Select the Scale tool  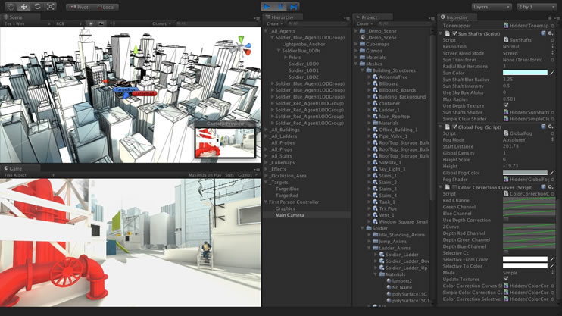[51, 7]
